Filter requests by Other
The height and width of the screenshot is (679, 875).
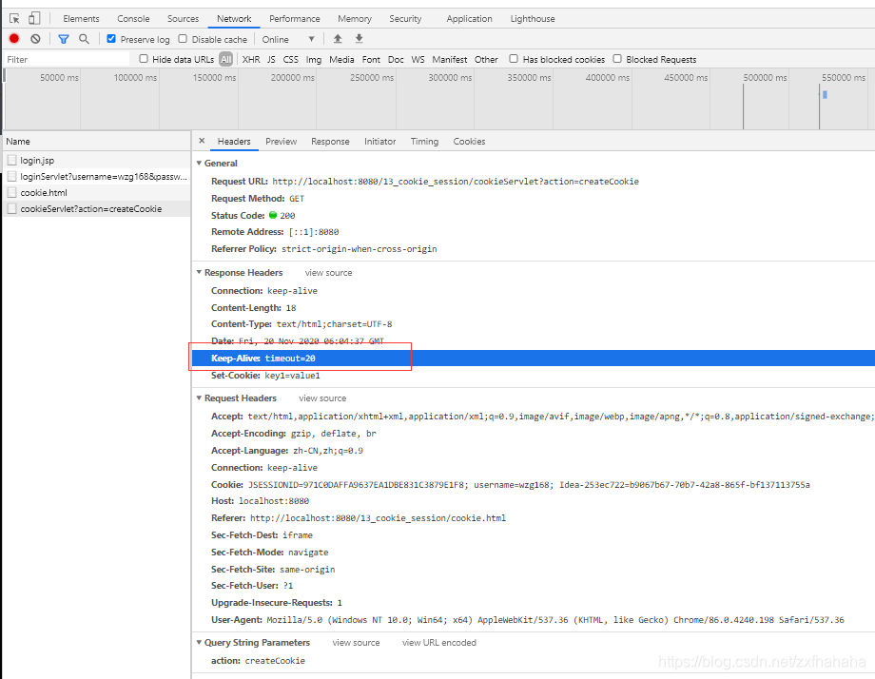(486, 59)
